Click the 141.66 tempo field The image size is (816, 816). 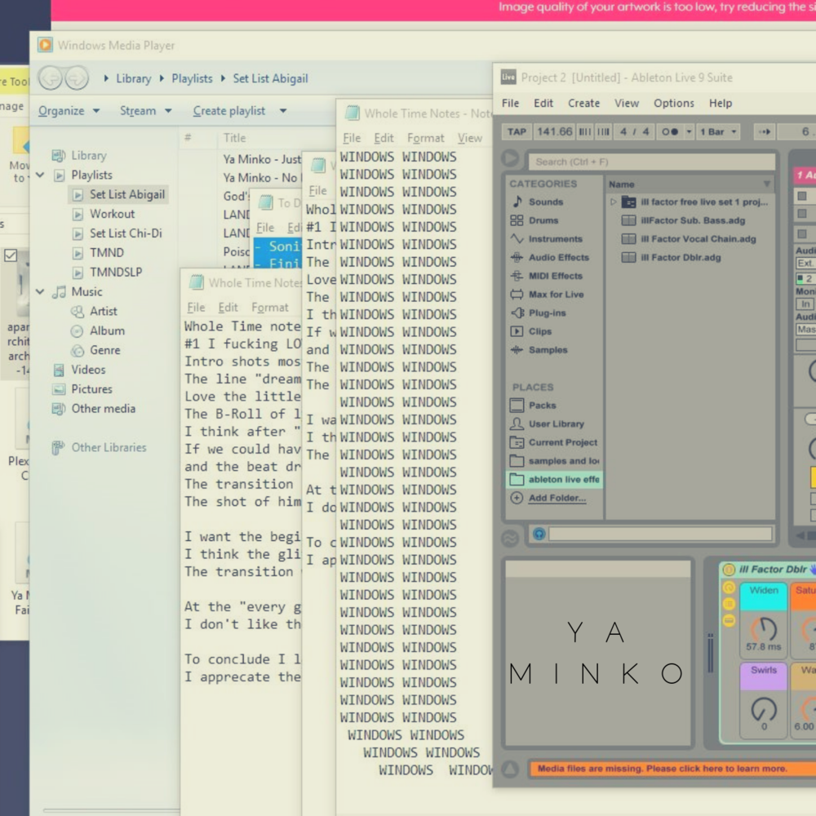[554, 131]
